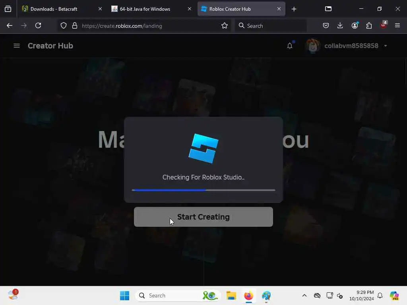
Task: Click the Firefox View button in the title bar
Action: pos(328,9)
